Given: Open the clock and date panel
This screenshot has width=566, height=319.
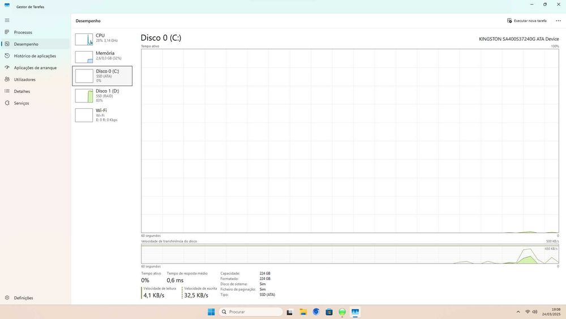Looking at the screenshot, I should click(551, 312).
